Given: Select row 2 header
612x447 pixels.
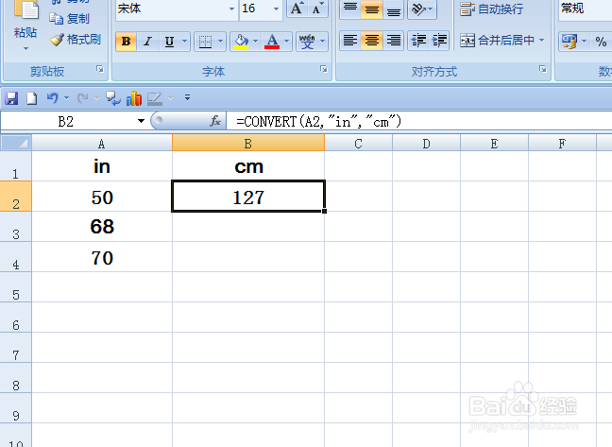Looking at the screenshot, I should [16, 197].
